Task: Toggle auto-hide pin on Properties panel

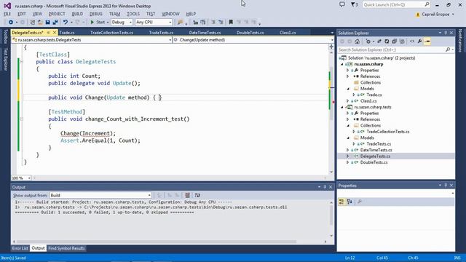Action: pos(446,185)
